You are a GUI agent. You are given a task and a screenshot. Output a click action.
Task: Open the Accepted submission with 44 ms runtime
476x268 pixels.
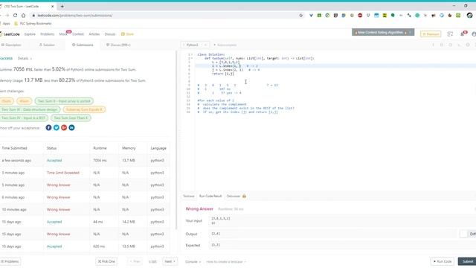[x=54, y=222]
